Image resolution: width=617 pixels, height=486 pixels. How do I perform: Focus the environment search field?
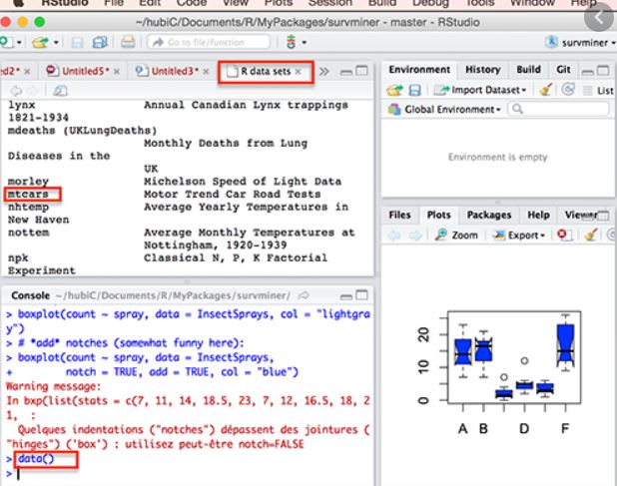coord(559,109)
